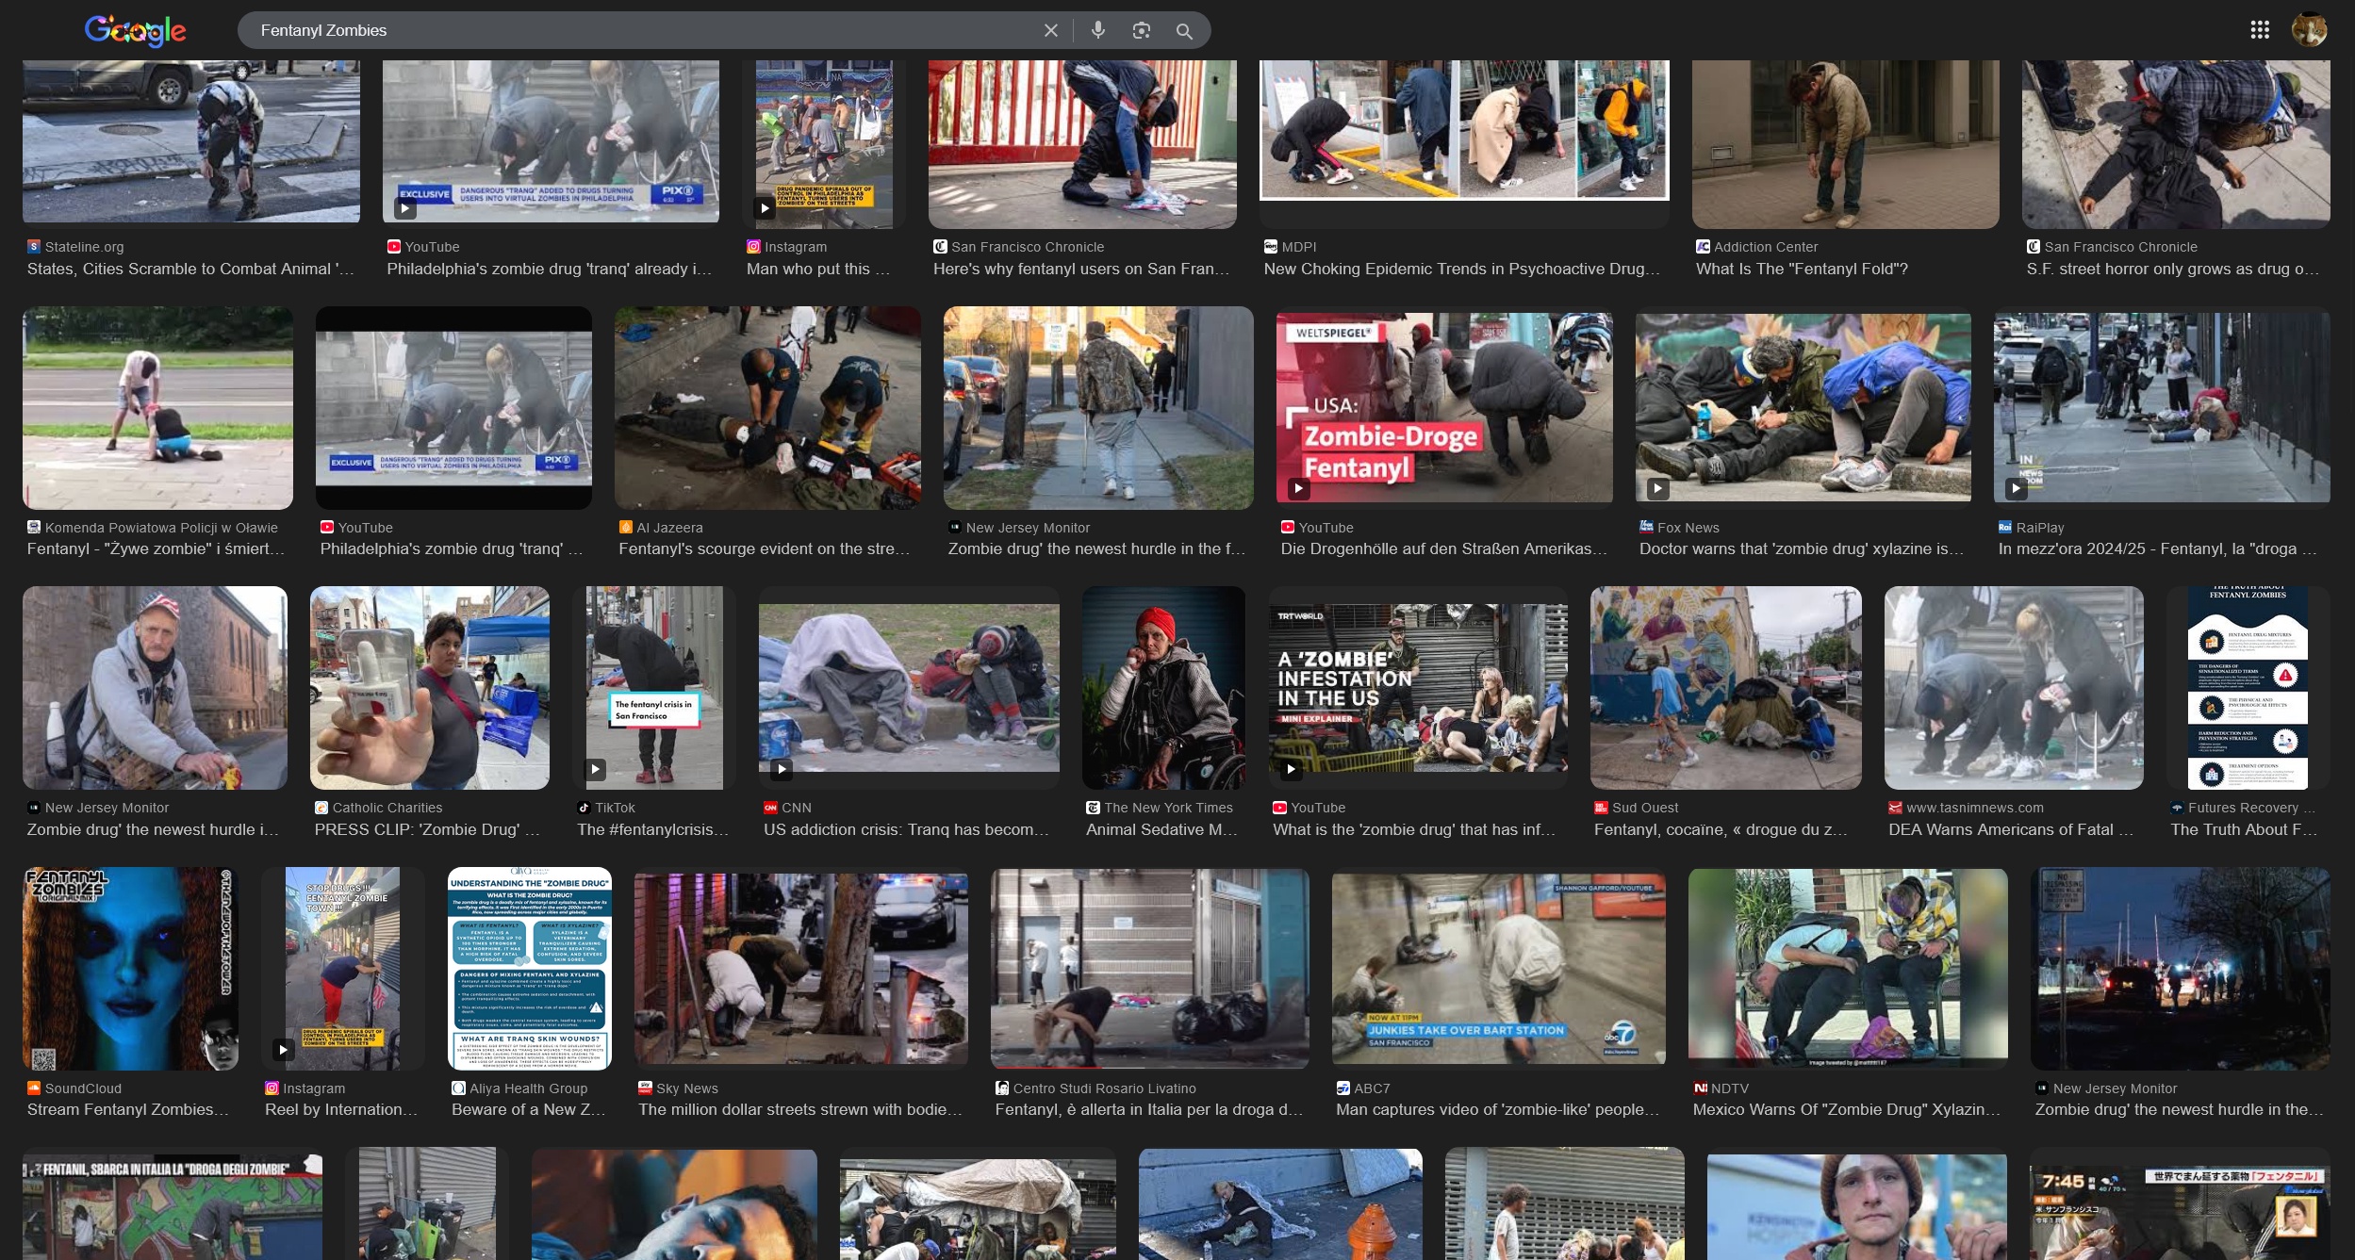The height and width of the screenshot is (1260, 2355).
Task: Open the Aliya Health Group infographic thumbnail
Action: [529, 968]
